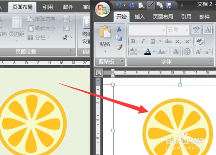216x155 pixels.
Task: Shrink font size icon
Action: click(x=208, y=52)
